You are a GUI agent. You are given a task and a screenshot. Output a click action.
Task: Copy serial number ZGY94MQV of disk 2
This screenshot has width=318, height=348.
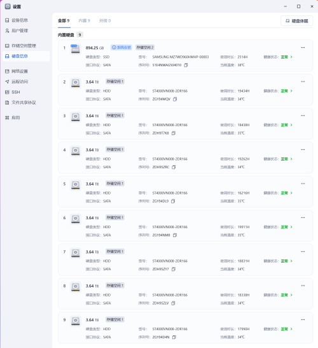click(x=175, y=99)
